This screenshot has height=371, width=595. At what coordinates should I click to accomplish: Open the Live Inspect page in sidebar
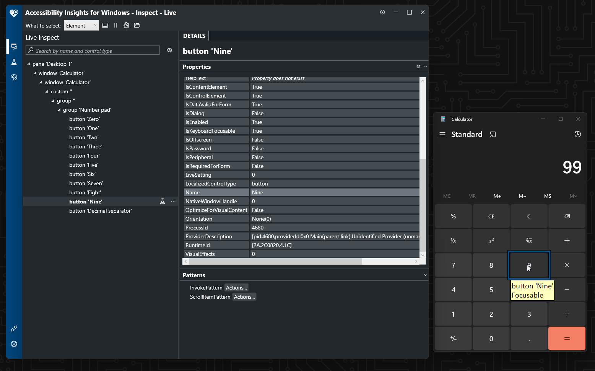pyautogui.click(x=14, y=47)
